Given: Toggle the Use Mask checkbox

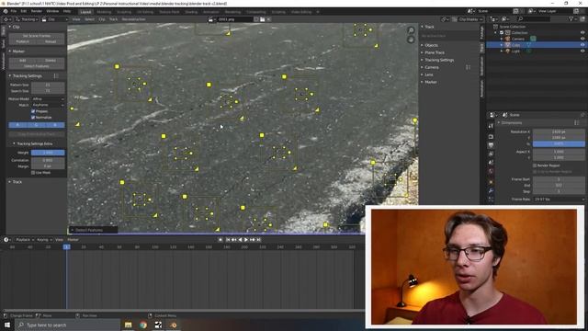Looking at the screenshot, I should [x=33, y=173].
